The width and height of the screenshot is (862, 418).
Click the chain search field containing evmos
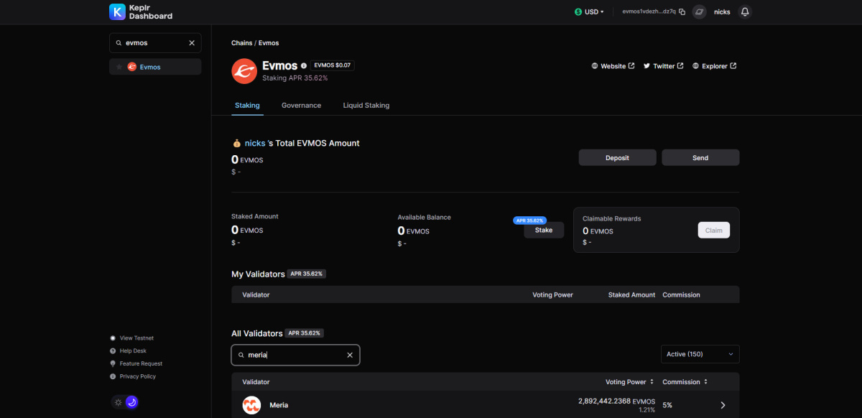(155, 43)
